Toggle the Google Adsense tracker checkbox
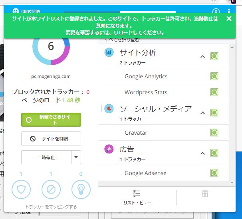The height and width of the screenshot is (219, 242). click(x=214, y=173)
